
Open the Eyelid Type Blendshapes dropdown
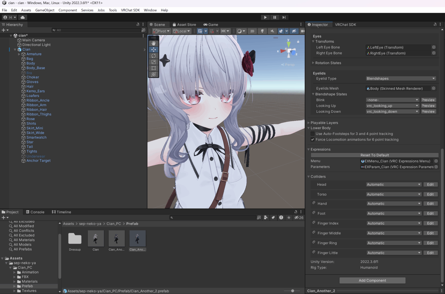[x=401, y=78]
